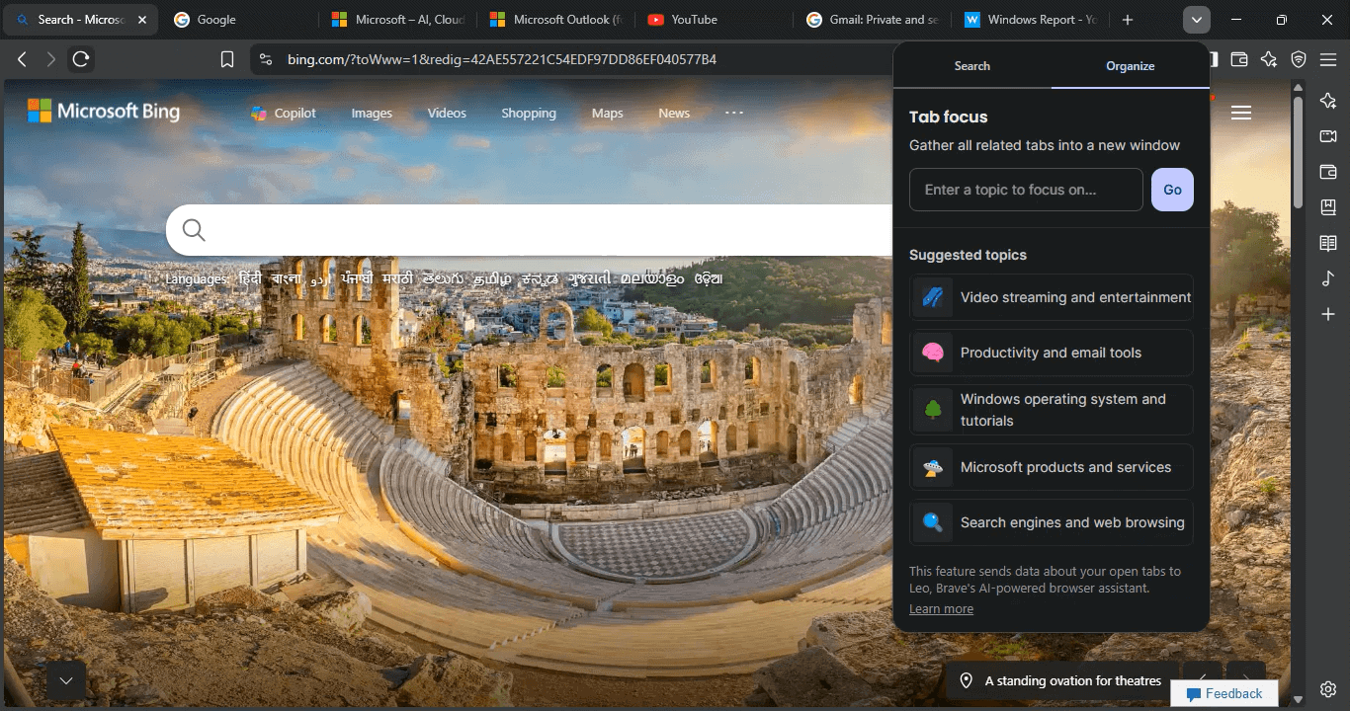Switch to the Google tab
This screenshot has height=711, width=1350.
(237, 20)
